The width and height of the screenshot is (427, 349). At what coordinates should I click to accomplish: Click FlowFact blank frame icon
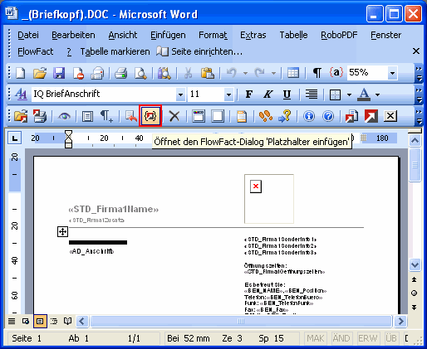click(x=218, y=116)
